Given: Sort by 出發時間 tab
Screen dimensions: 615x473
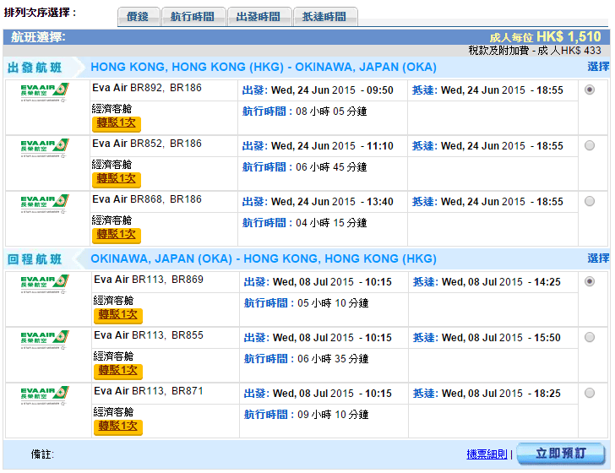Looking at the screenshot, I should pos(259,17).
